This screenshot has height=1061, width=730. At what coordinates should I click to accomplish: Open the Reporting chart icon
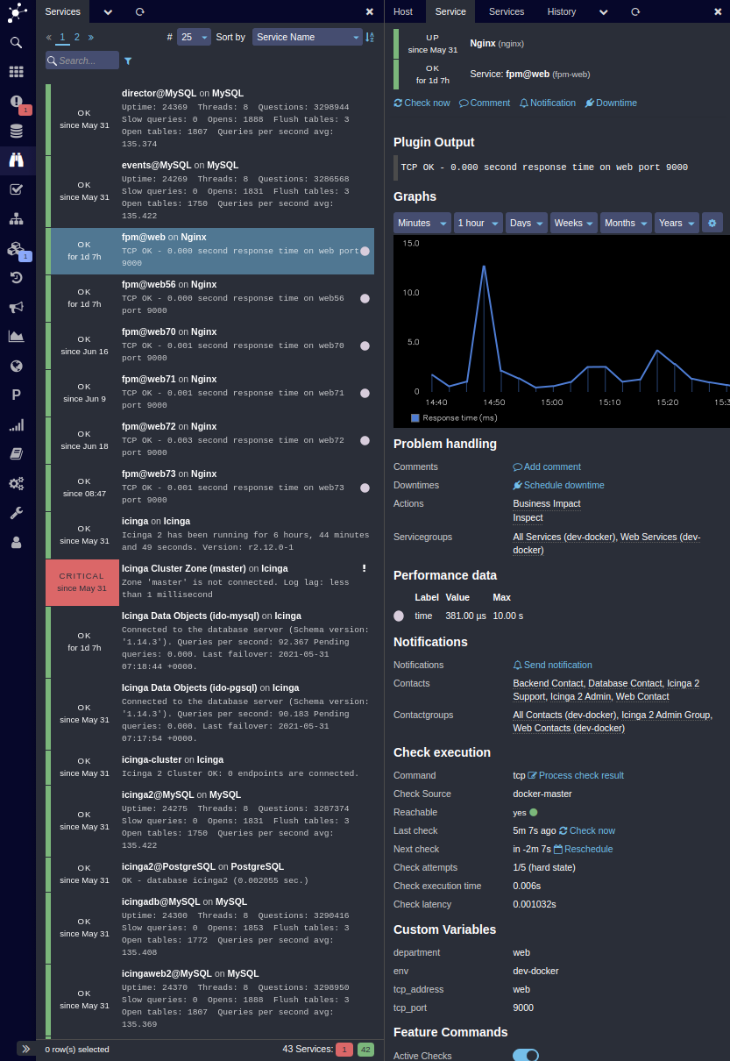pos(16,334)
